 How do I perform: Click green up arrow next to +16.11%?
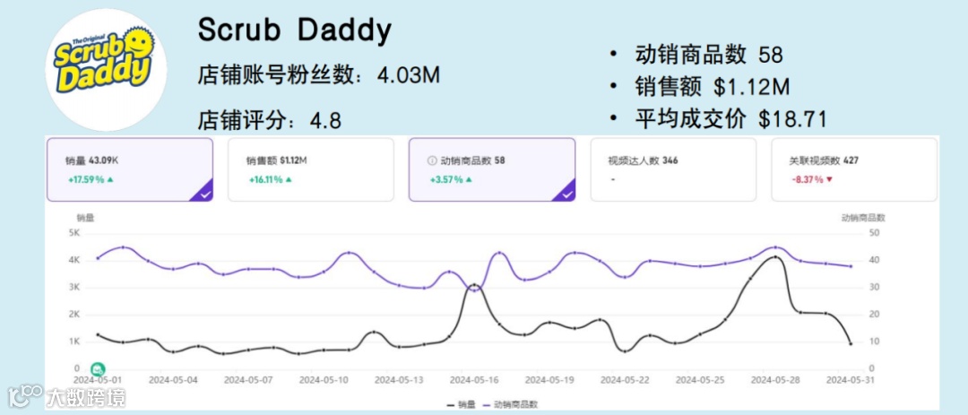tap(290, 179)
